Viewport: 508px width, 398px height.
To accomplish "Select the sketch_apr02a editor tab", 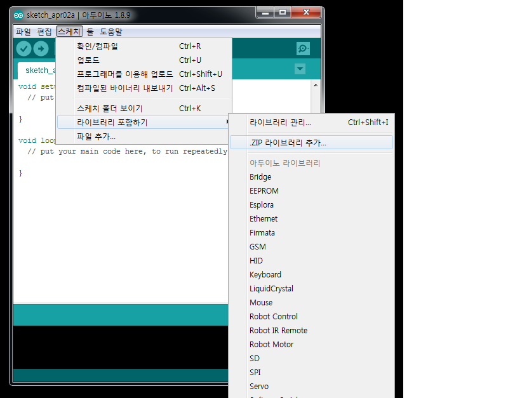I will click(x=37, y=70).
